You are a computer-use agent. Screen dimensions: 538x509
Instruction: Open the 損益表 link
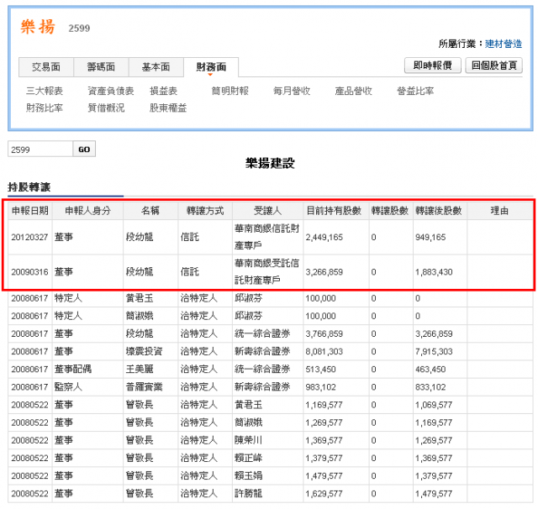pos(163,91)
